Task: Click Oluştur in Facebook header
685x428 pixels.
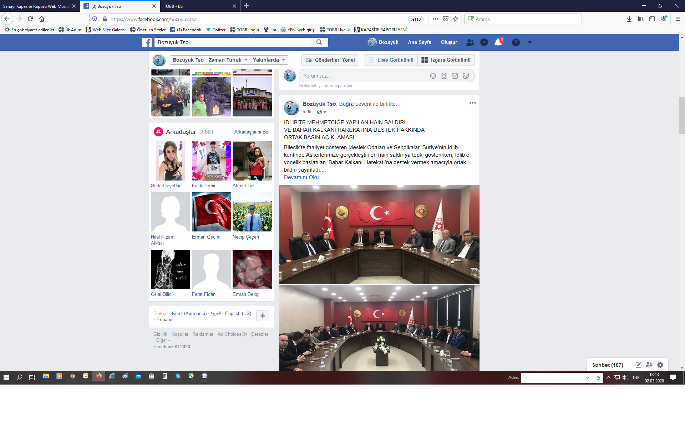Action: click(449, 42)
